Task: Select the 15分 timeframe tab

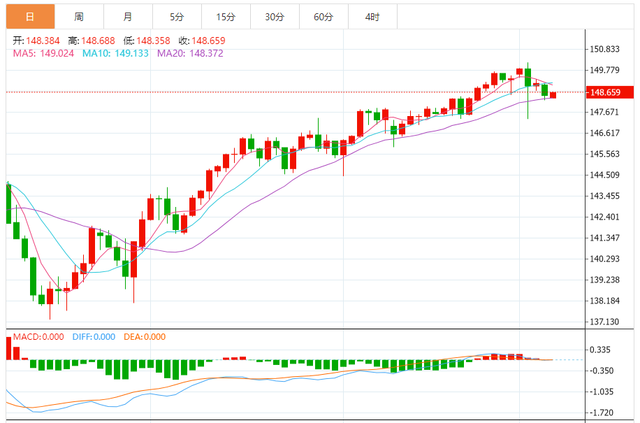Action: pyautogui.click(x=226, y=17)
